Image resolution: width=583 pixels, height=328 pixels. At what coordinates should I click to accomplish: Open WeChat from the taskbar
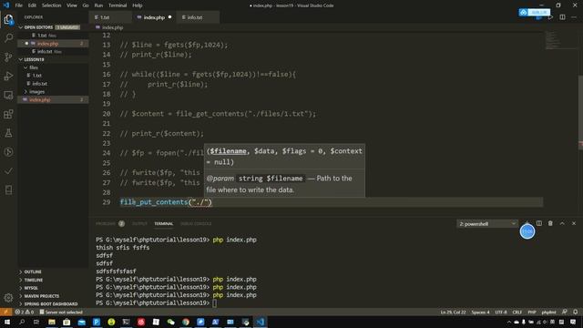pyautogui.click(x=170, y=322)
